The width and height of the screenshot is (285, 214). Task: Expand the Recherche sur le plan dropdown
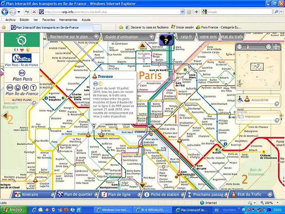(x=96, y=37)
